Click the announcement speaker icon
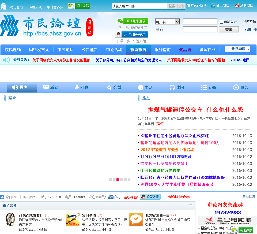Screen dimensions: 257x234 pos(6,60)
